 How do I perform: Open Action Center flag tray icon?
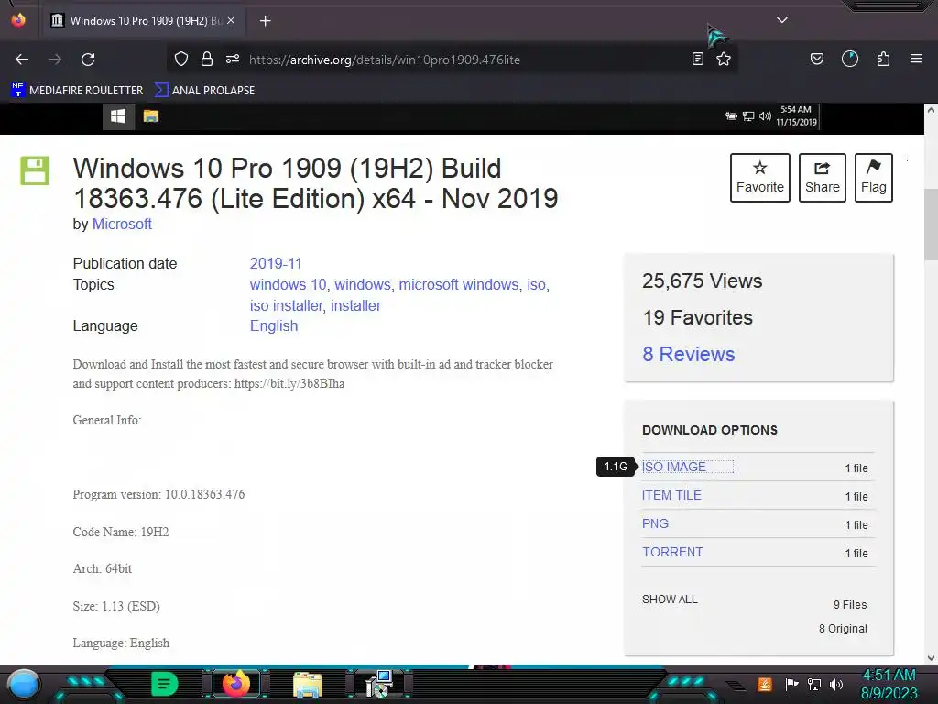point(792,684)
